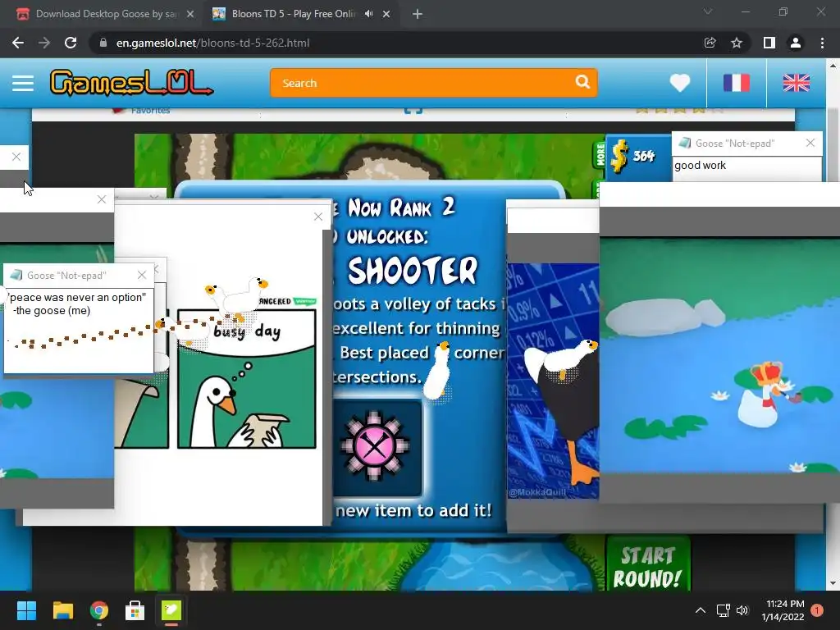Mute the Bloons TD 5 tab audio
Viewport: 840px width, 630px height.
point(368,14)
